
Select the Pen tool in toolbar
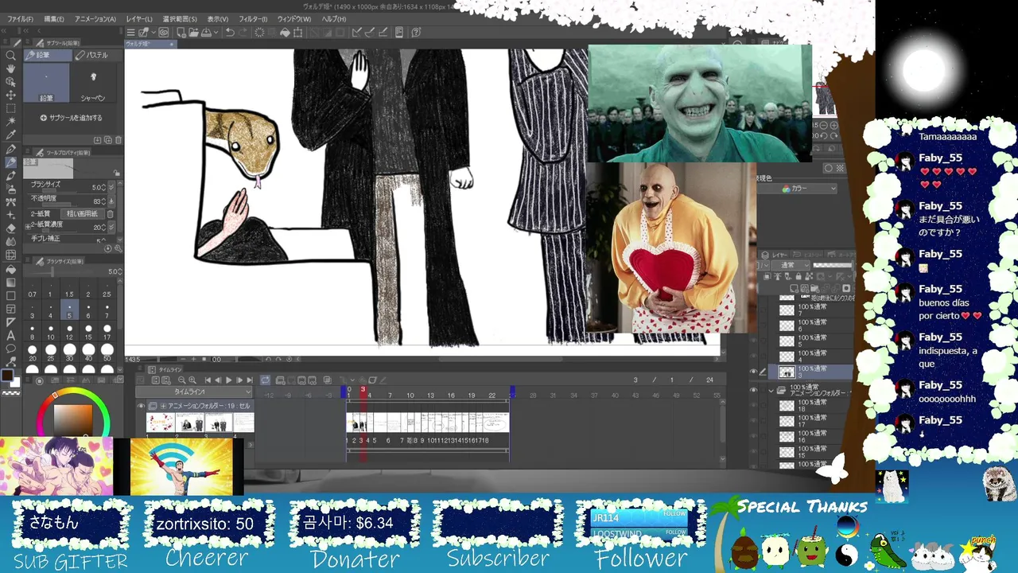tap(10, 150)
